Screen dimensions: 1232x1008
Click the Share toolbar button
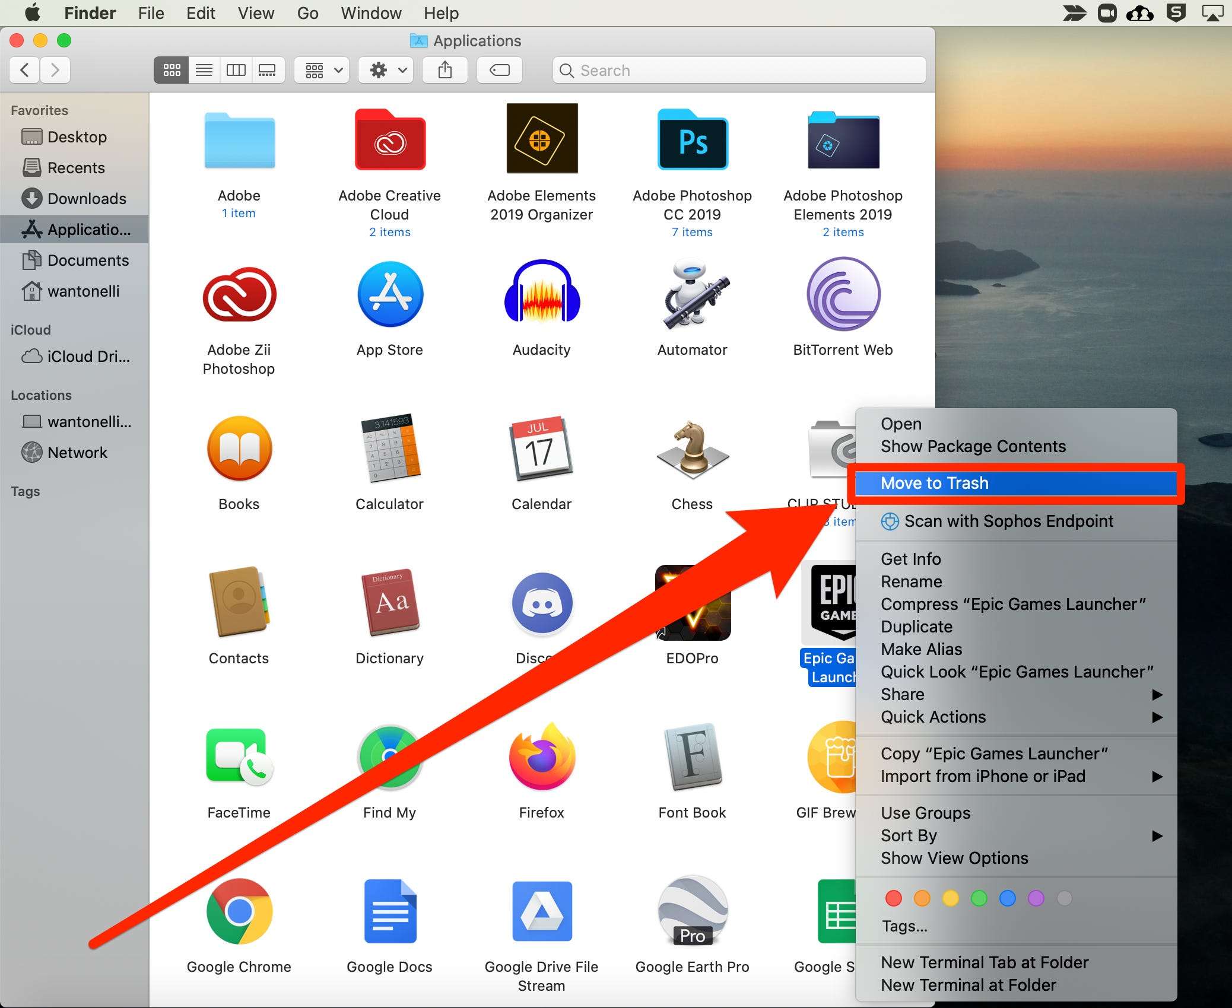[x=445, y=71]
